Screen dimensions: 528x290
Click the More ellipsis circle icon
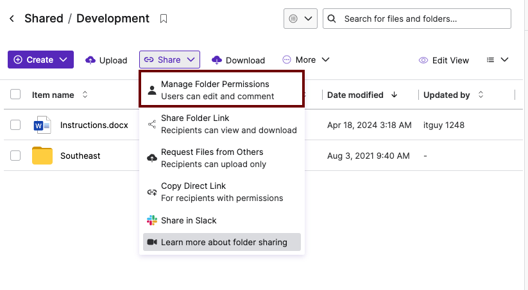(x=287, y=60)
